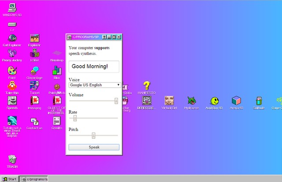The height and width of the screenshot is (182, 282).
Task: Launch Cat Explorer from the desktop
Action: [x=12, y=38]
